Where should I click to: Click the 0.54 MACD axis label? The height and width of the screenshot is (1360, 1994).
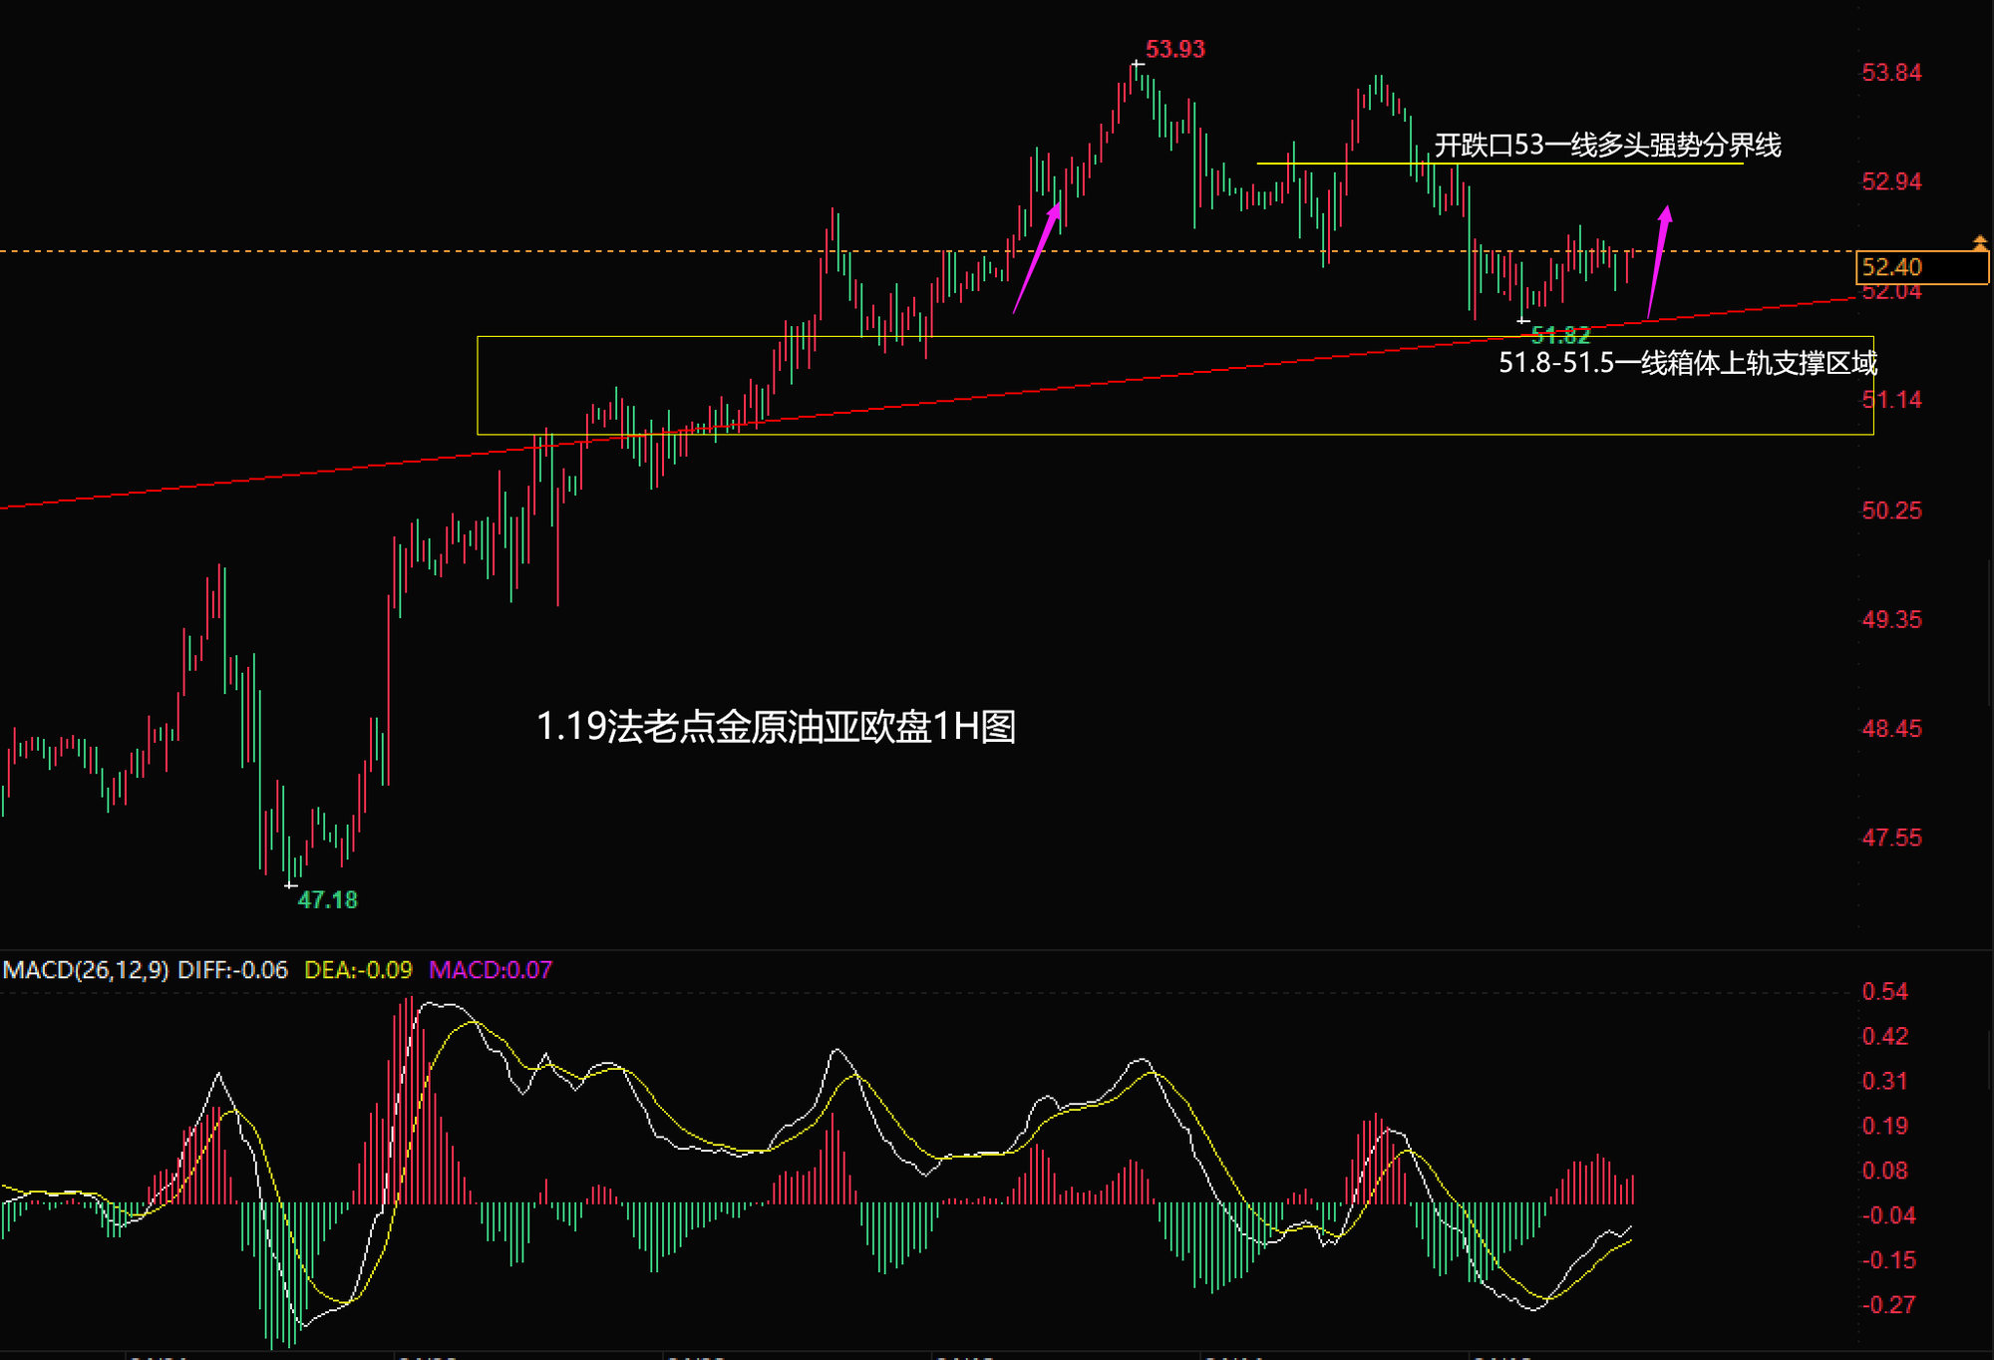pos(1884,991)
